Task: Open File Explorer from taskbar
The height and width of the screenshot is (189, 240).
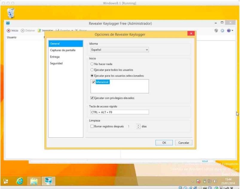Action: [x=34, y=181]
